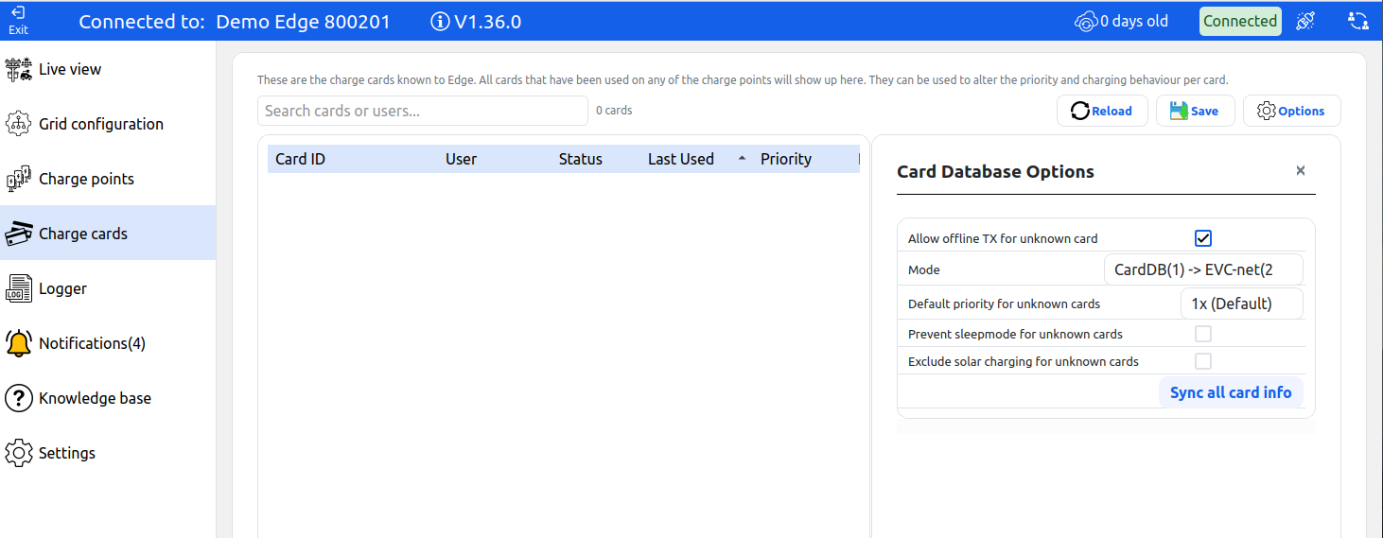Click the Grid configuration gear icon

point(19,124)
